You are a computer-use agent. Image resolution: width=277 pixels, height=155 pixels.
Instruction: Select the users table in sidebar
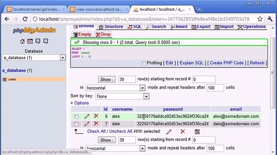[12, 80]
